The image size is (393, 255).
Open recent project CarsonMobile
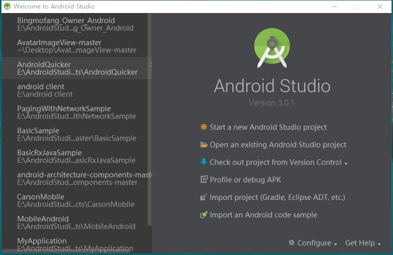coord(74,200)
